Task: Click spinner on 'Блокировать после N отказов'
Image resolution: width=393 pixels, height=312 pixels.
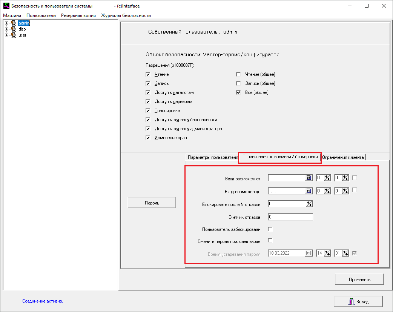Action: 309,204
